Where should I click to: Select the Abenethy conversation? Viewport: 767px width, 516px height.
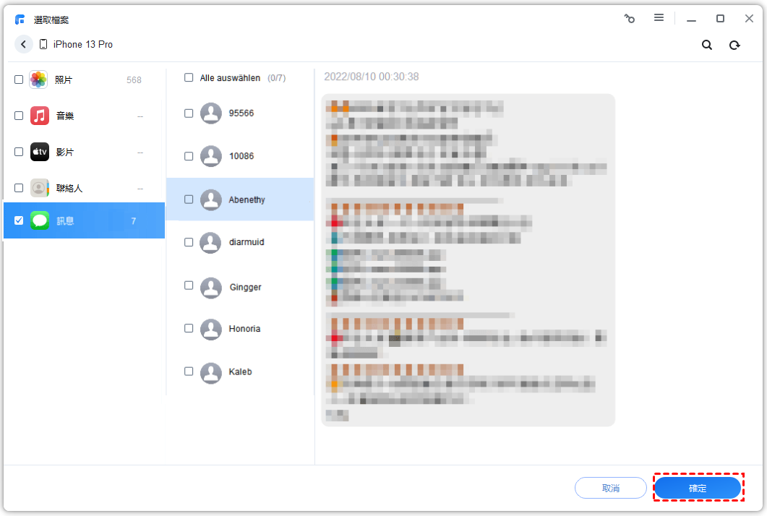click(247, 199)
